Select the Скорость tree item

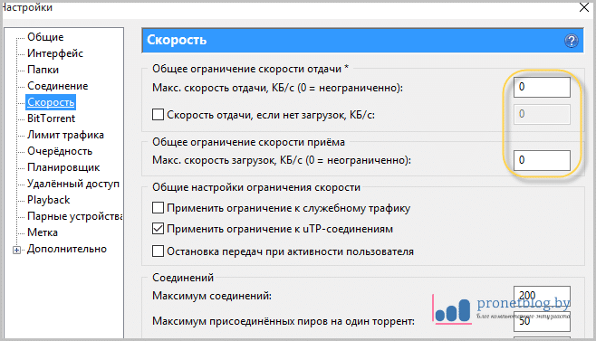coord(51,102)
